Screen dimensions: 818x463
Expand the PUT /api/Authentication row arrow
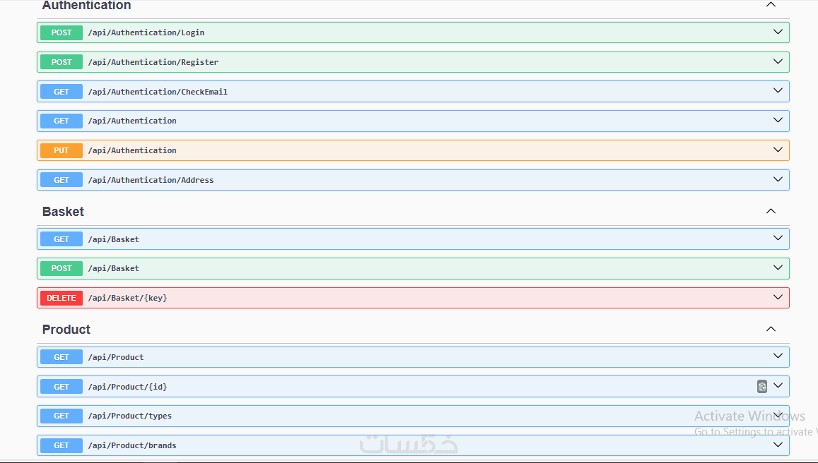[778, 150]
